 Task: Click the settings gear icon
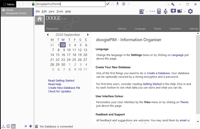[x=190, y=11]
